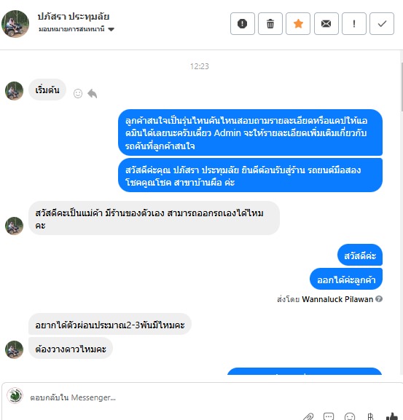Click the Wannaluck Pilawan sender name

pos(337,299)
